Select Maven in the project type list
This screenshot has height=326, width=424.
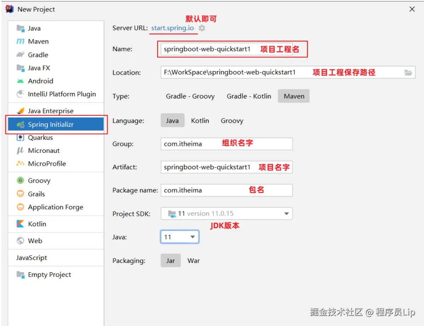[x=56, y=41]
